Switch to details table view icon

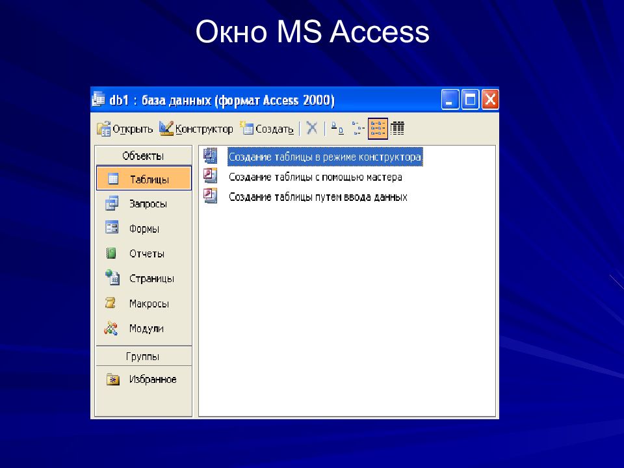click(397, 128)
